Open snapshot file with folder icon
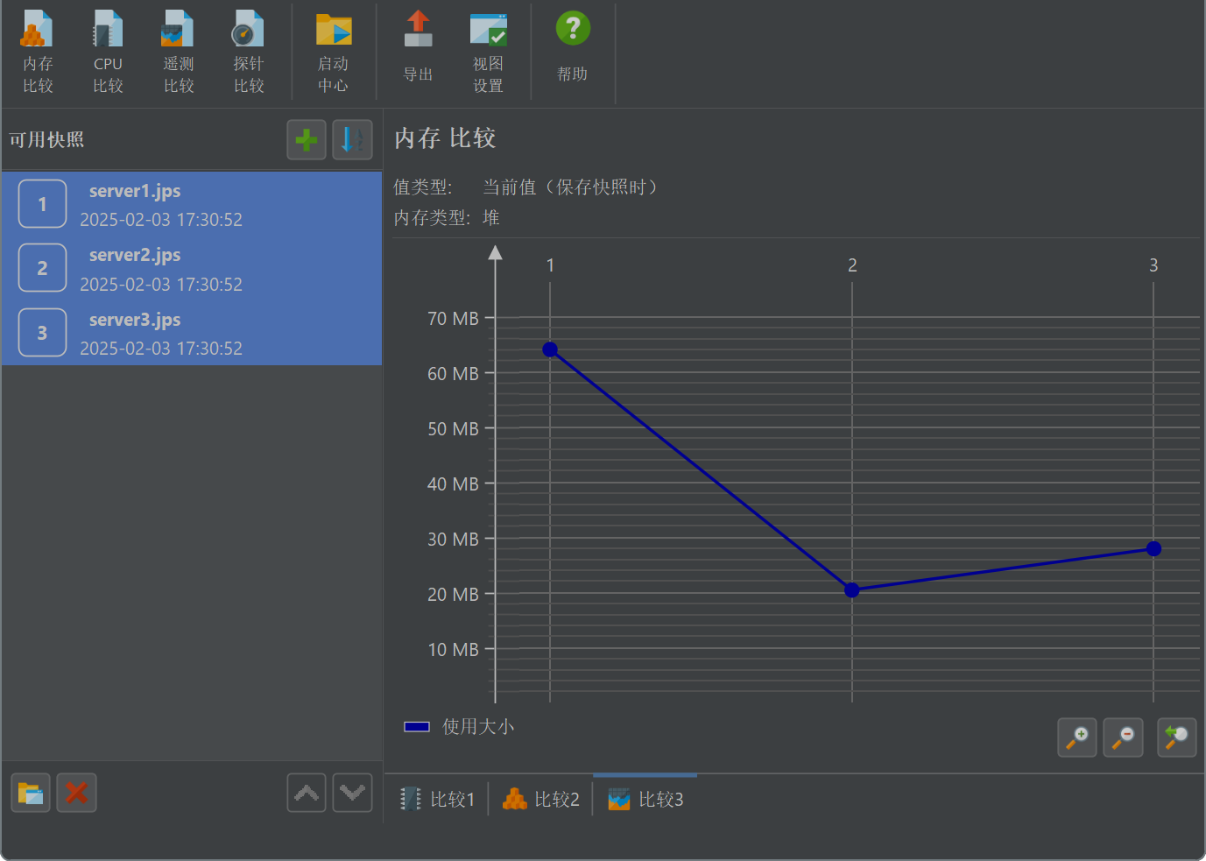The width and height of the screenshot is (1206, 861). click(x=31, y=794)
